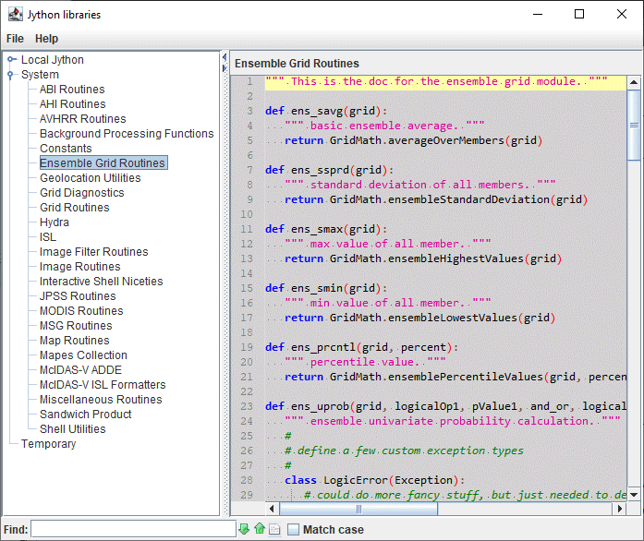Click the averageOverMembers return statement
Screen dimensions: 644x541
click(413, 140)
